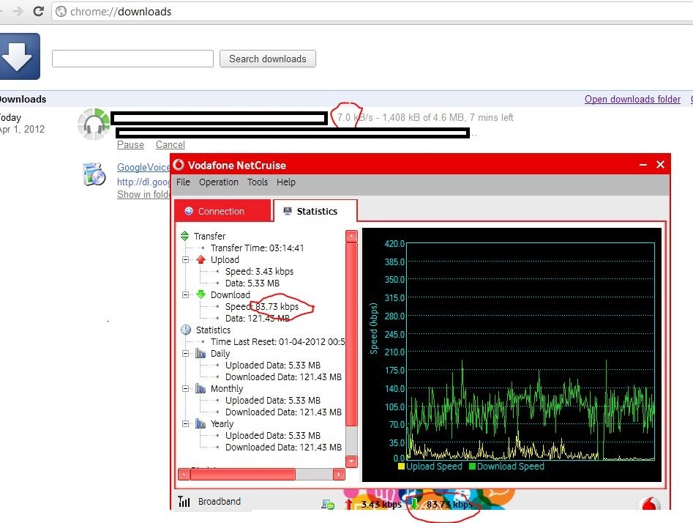
Task: Click the signal strength bars icon
Action: point(184,501)
